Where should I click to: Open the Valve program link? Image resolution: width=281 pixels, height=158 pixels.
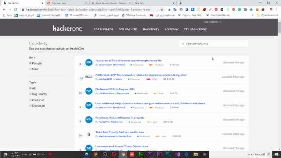click(119, 79)
